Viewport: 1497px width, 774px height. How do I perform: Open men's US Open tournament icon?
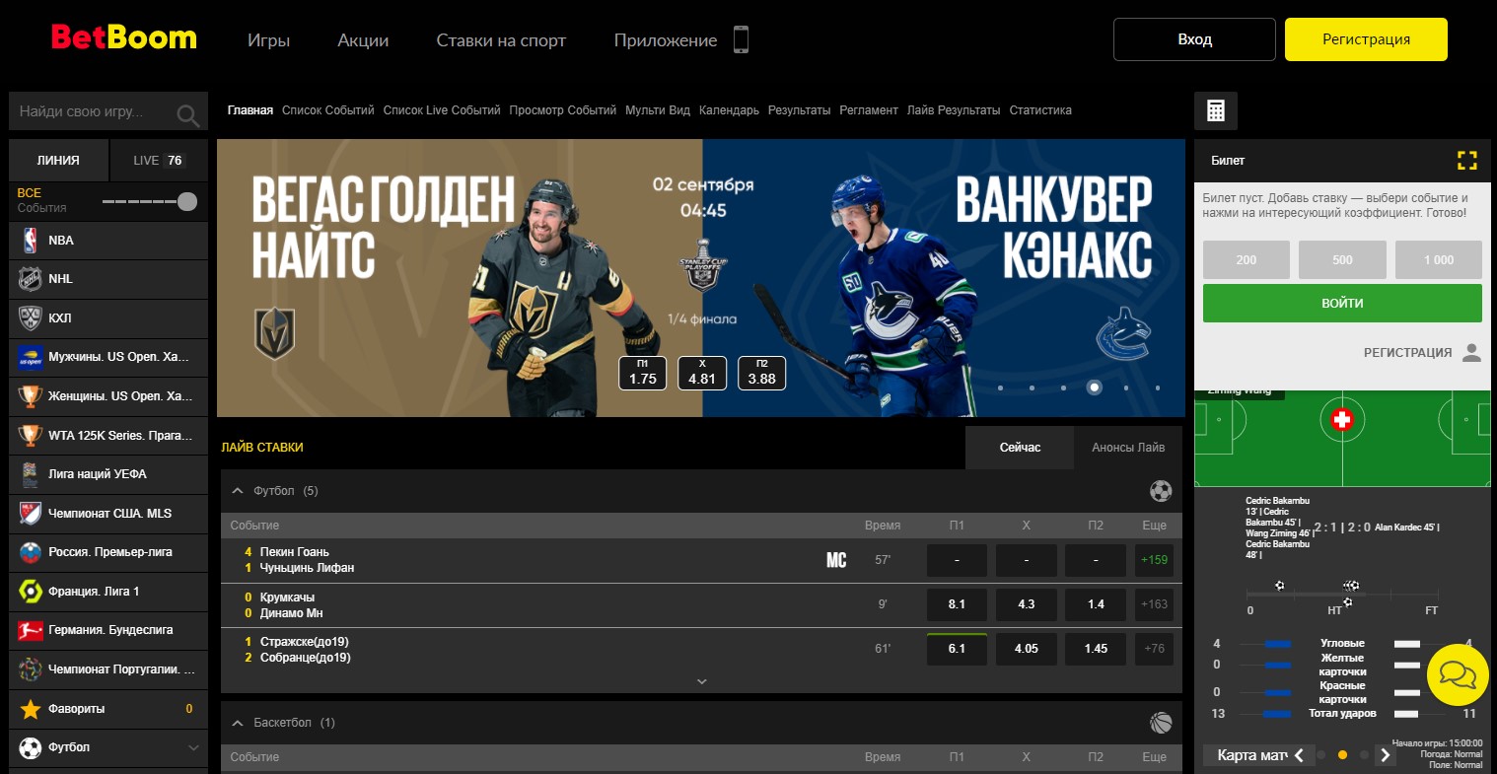pyautogui.click(x=30, y=357)
